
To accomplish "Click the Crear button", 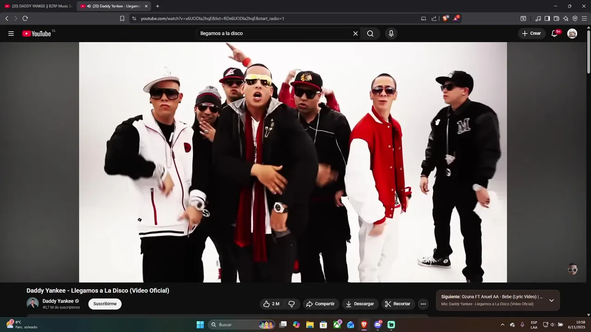I will pyautogui.click(x=531, y=33).
